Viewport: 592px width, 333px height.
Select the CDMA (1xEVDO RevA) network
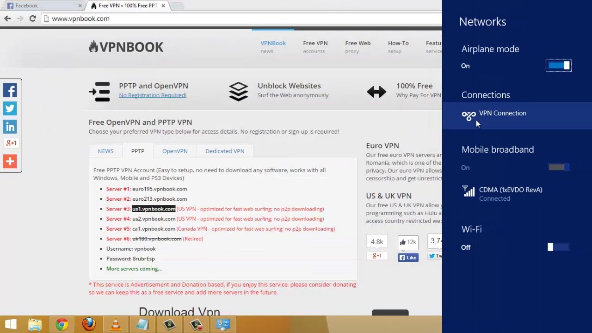pos(517,194)
